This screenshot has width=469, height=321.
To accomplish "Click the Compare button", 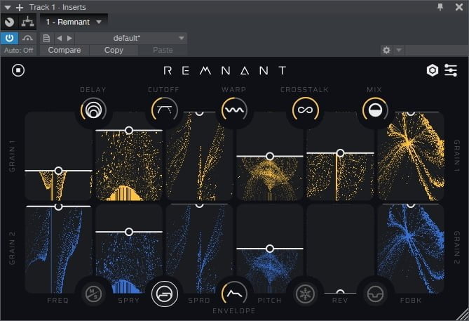I will (x=64, y=51).
